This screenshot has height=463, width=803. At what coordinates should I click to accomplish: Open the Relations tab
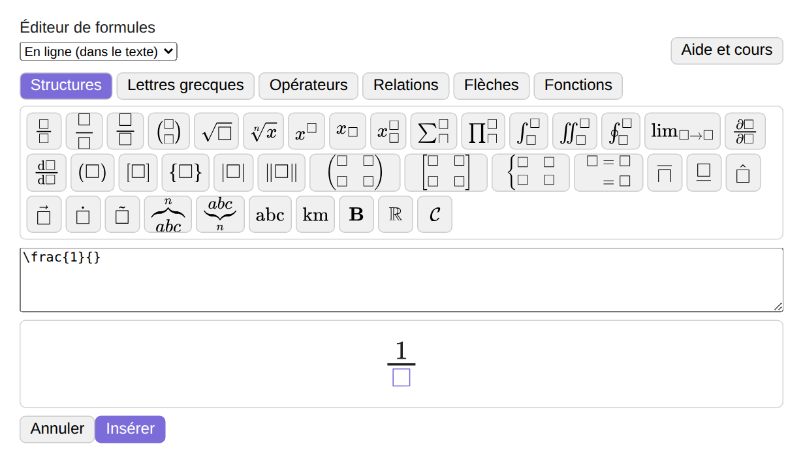tap(406, 85)
